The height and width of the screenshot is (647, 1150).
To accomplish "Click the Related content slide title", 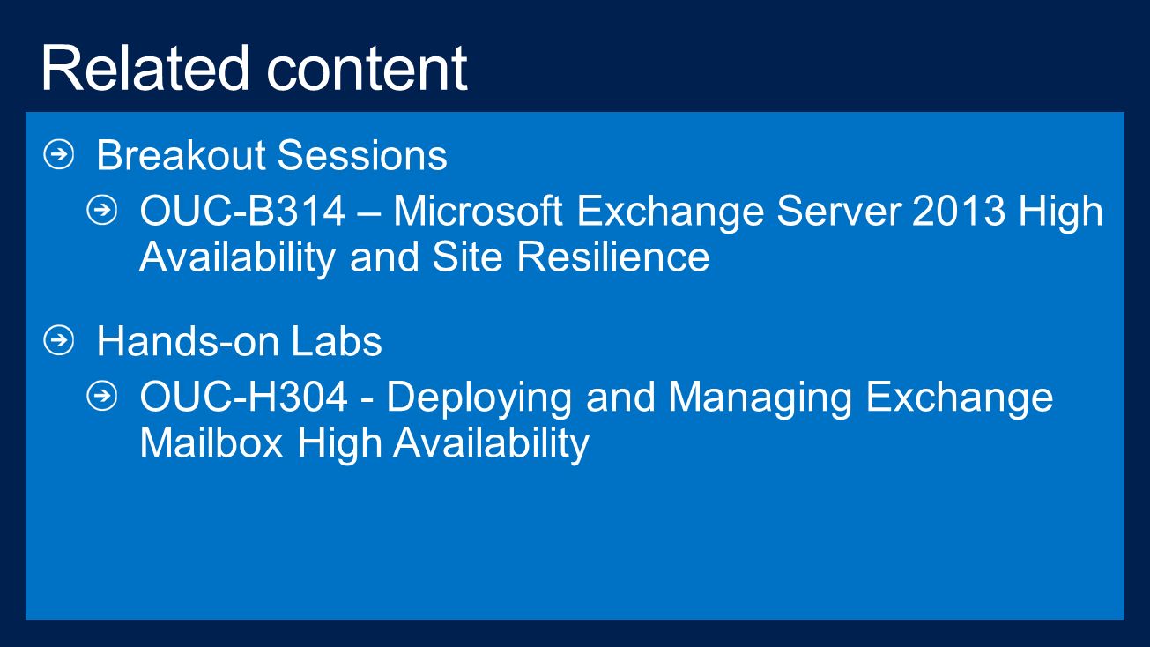I will [254, 68].
